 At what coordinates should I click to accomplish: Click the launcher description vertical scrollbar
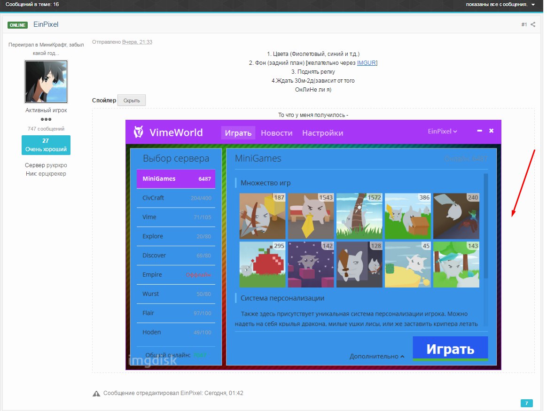pos(486,226)
